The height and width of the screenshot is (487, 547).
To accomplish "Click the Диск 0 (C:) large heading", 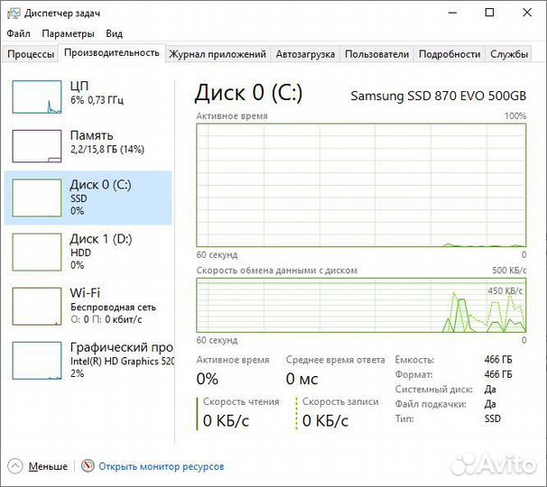I will tap(248, 93).
